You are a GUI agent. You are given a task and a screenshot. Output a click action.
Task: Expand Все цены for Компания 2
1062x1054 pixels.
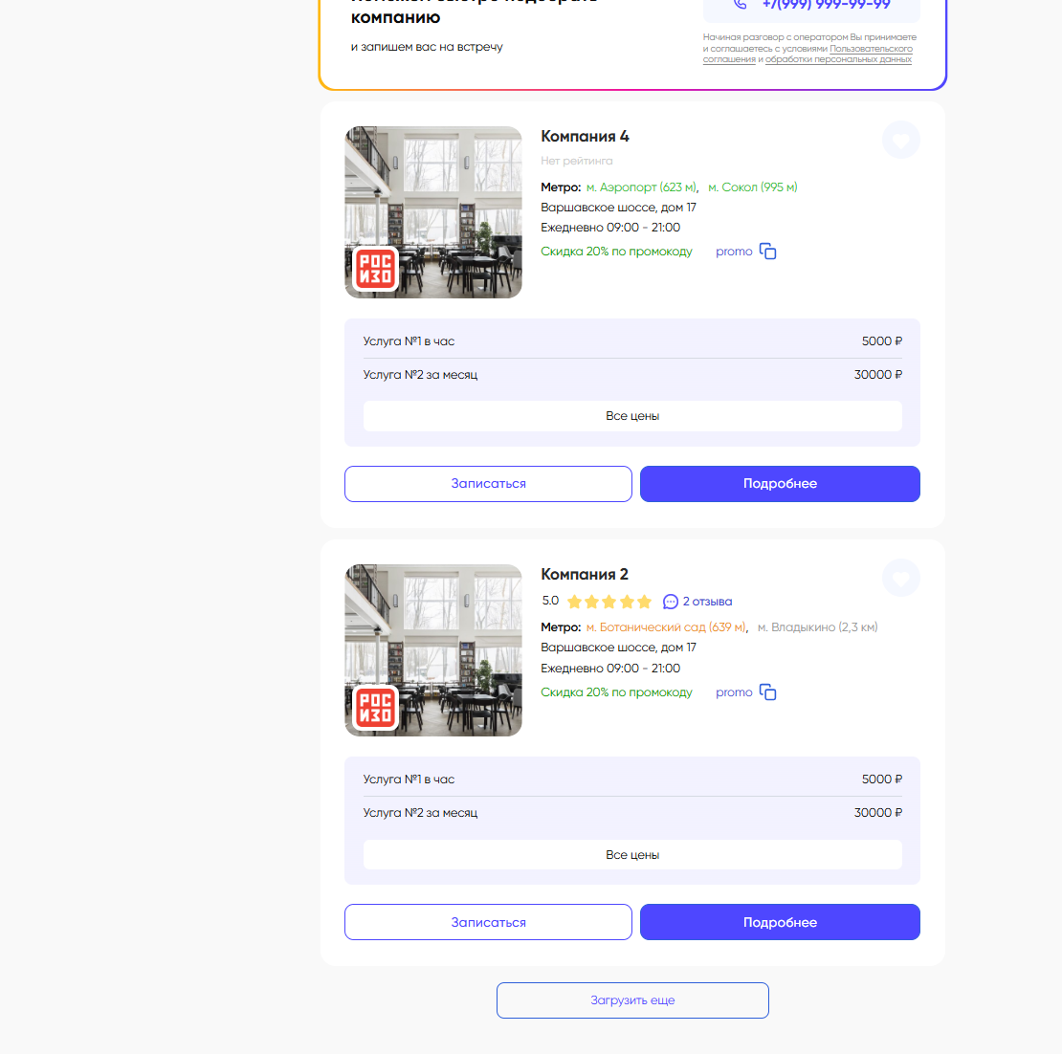(x=632, y=855)
